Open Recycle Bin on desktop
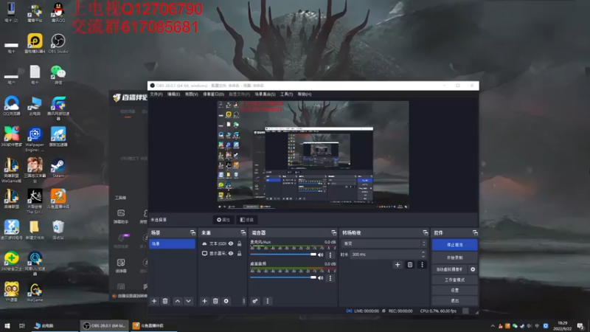 click(x=58, y=229)
